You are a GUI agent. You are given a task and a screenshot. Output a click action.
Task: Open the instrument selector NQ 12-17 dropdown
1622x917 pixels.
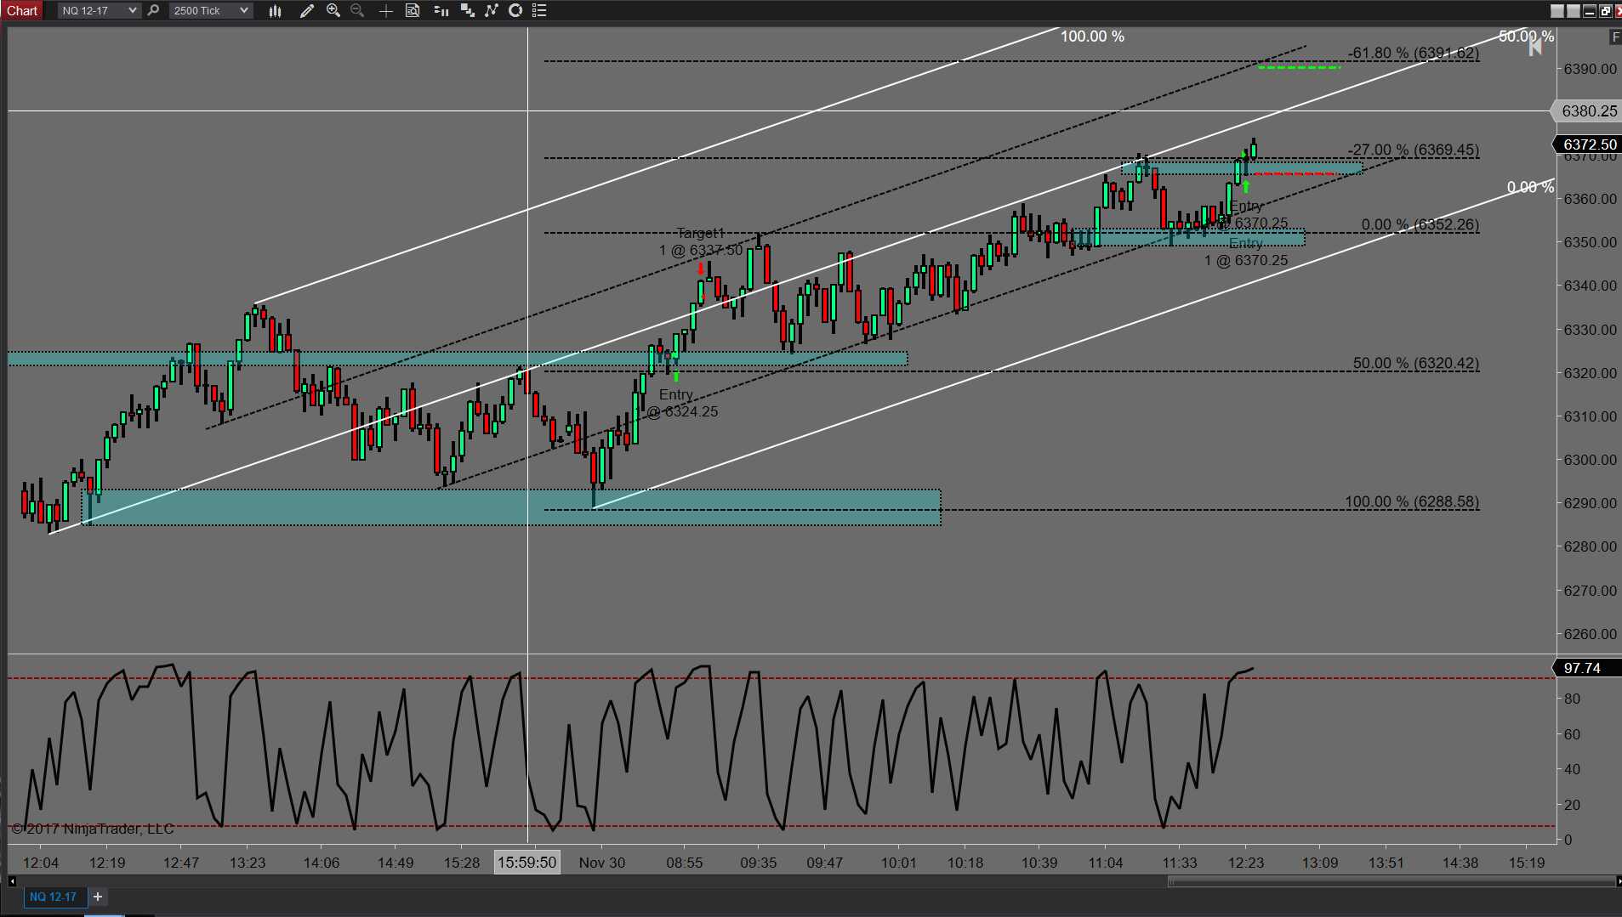(99, 10)
